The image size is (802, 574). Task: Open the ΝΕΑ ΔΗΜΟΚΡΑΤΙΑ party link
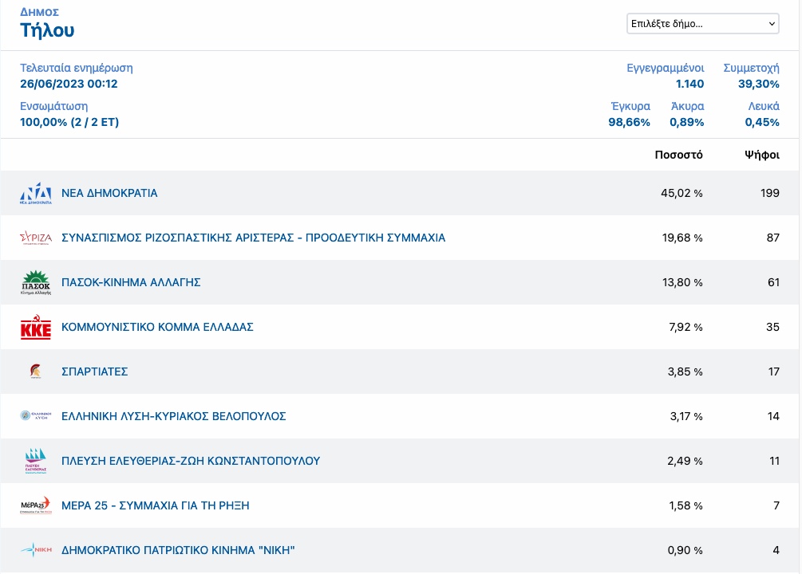point(109,193)
